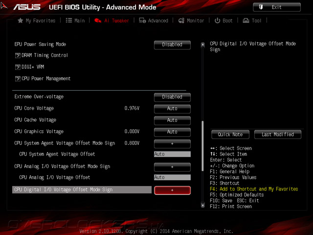Viewport: 313px width, 235px height.
Task: Click the Main tab list icon
Action: (69, 21)
